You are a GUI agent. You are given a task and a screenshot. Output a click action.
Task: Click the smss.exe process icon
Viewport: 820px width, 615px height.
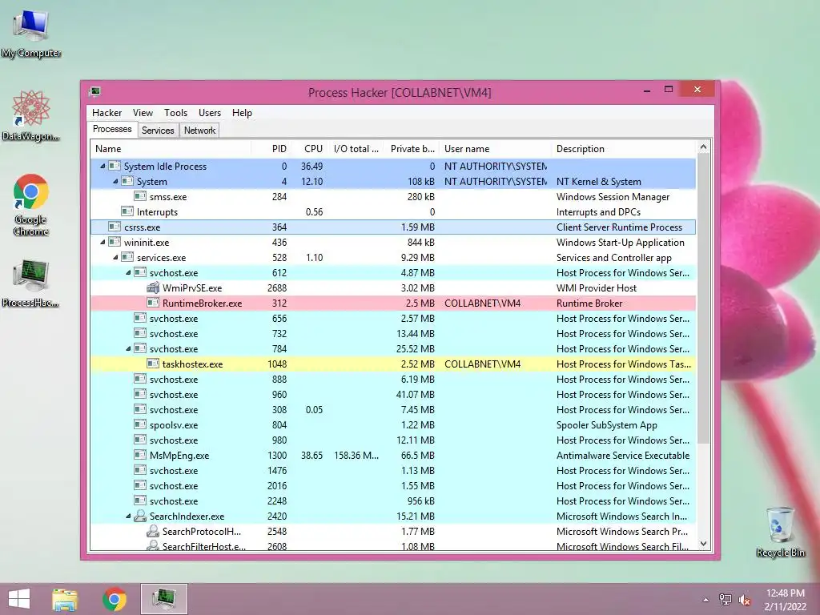[x=140, y=197]
